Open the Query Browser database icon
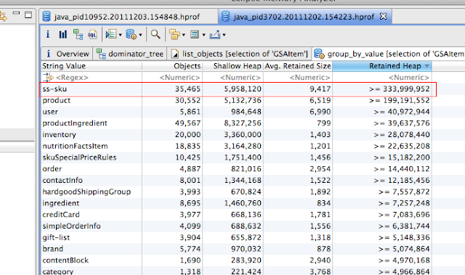The height and width of the screenshot is (275, 465). click(x=131, y=35)
